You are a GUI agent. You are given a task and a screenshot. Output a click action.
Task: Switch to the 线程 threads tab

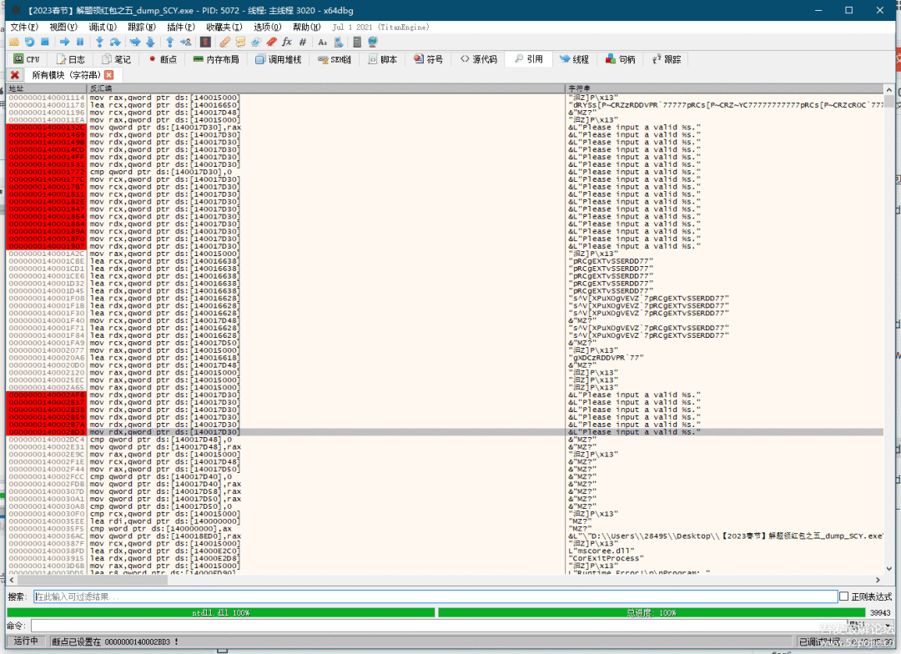click(574, 59)
